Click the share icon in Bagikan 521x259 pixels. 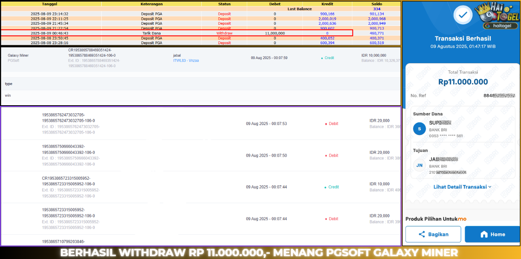(422, 234)
